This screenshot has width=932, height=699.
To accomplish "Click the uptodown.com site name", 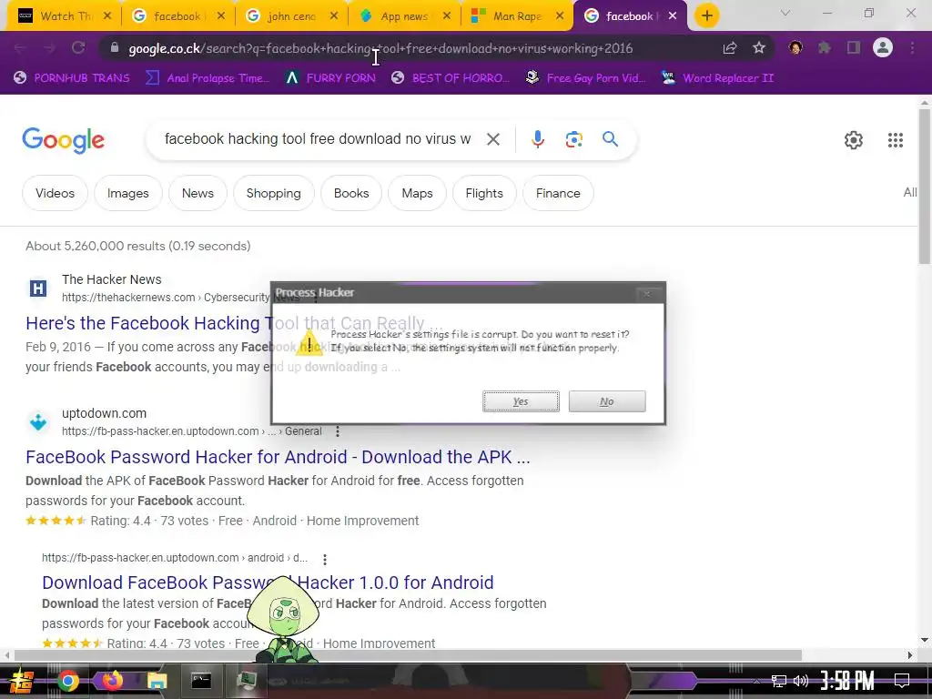I will tap(104, 413).
